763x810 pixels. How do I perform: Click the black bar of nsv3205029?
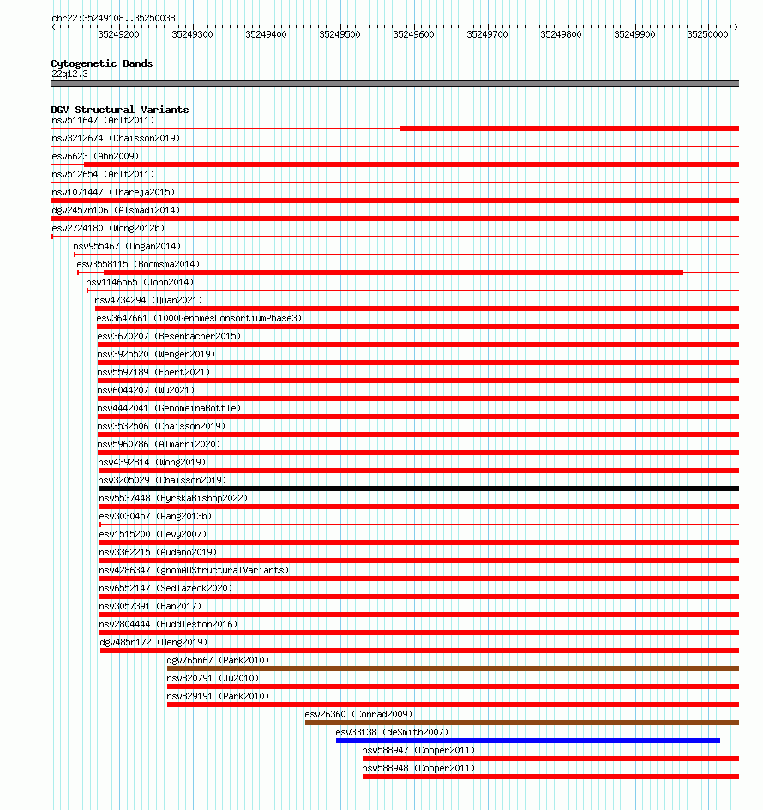418,489
